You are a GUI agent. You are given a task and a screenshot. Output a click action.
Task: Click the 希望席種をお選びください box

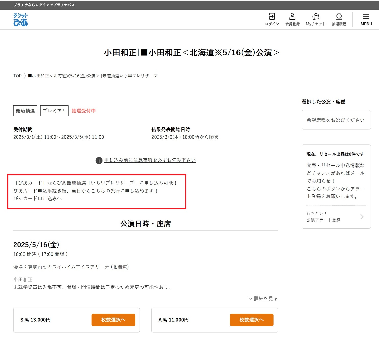336,120
